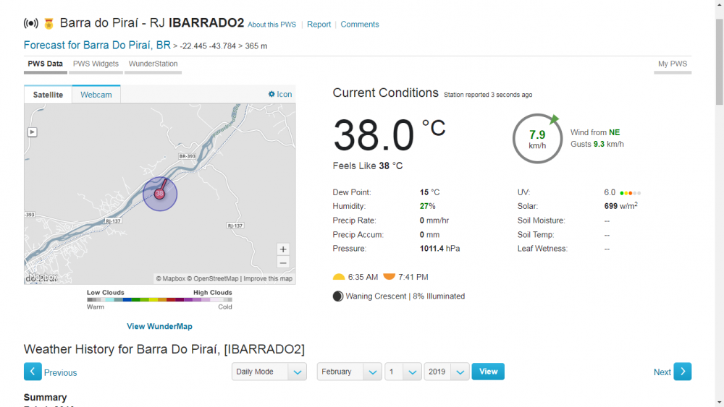Go to Previous day arrow button
The width and height of the screenshot is (724, 407).
click(x=33, y=372)
